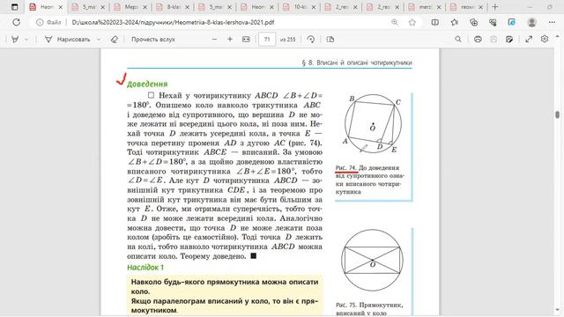Switch to the reow tab
The height and width of the screenshot is (317, 564).
tap(467, 7)
